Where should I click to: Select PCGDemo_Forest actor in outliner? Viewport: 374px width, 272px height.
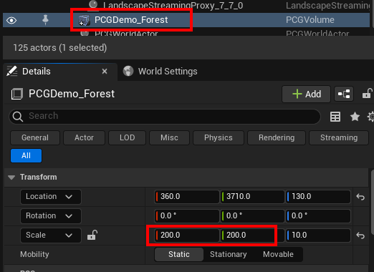[x=131, y=20]
